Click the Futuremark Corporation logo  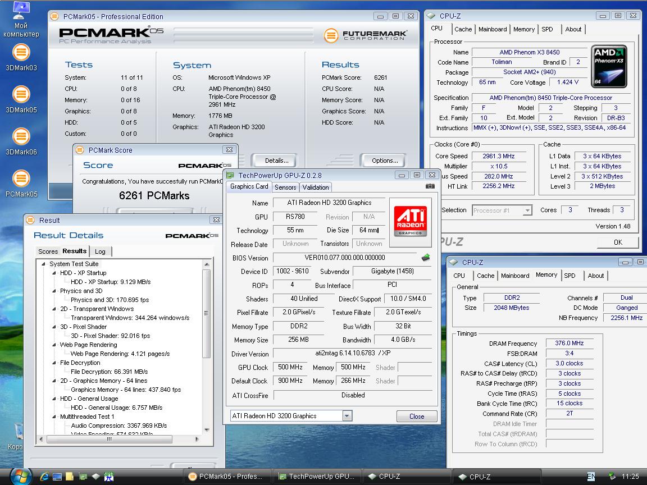click(365, 35)
